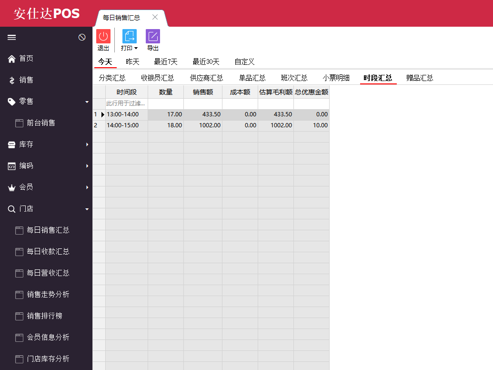493x370 pixels.
Task: Sort by 数量 column header
Action: [166, 92]
